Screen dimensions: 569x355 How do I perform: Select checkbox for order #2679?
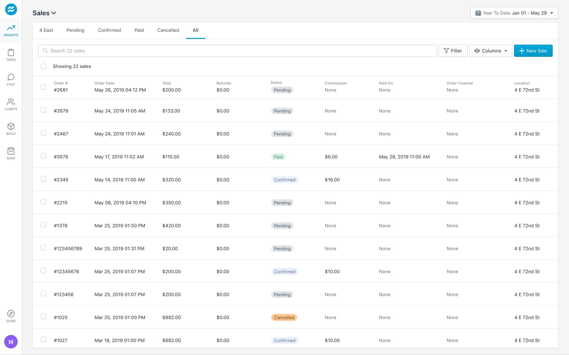tap(43, 110)
